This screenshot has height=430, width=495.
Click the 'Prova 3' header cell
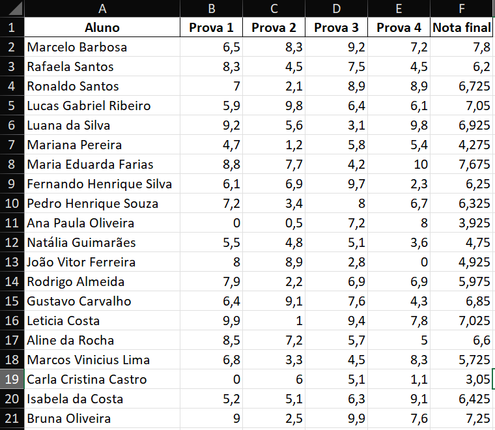336,27
